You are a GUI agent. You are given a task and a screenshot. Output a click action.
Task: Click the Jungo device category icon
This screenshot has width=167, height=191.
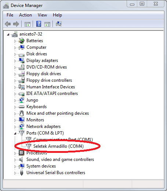[x=22, y=100]
